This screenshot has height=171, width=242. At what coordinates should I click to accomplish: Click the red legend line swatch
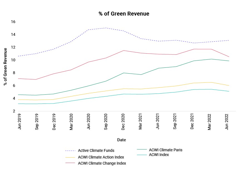point(70,163)
